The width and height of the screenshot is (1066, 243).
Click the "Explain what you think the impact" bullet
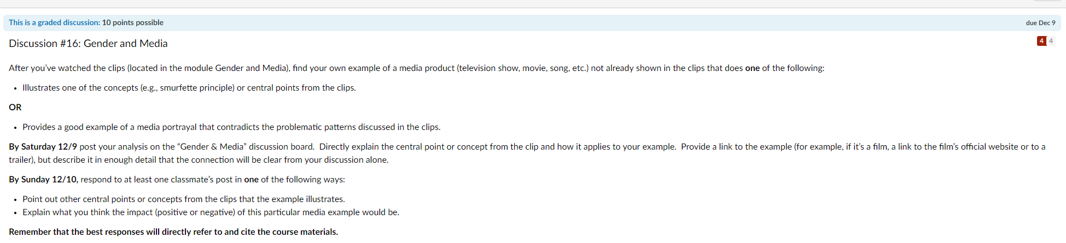click(211, 212)
